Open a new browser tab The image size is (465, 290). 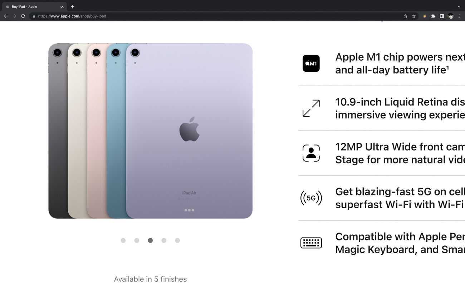tap(73, 7)
